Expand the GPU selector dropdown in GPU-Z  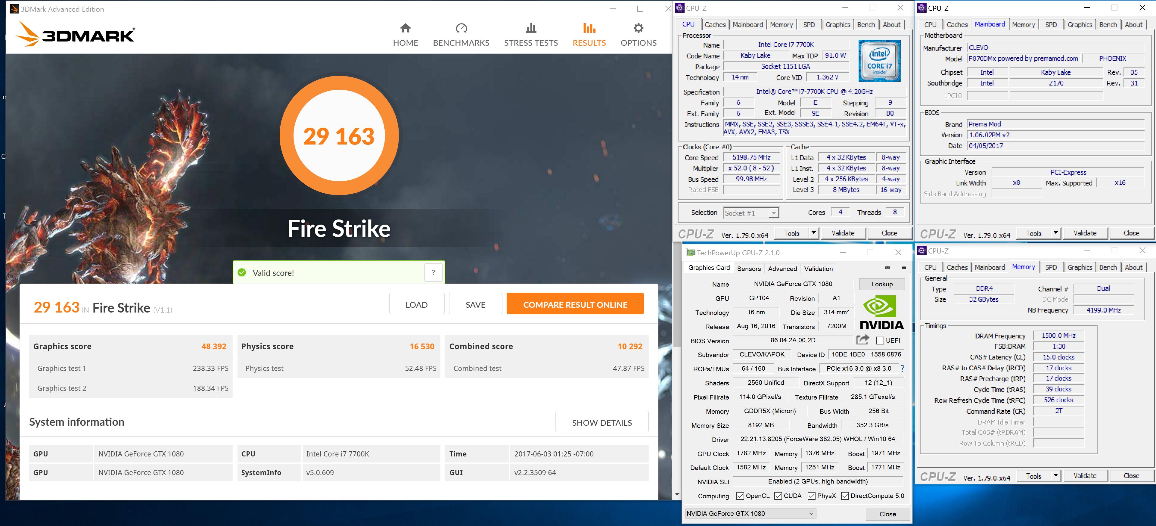[x=811, y=513]
